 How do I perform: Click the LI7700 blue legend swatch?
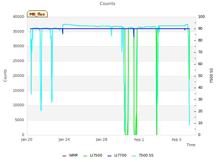click(109, 156)
